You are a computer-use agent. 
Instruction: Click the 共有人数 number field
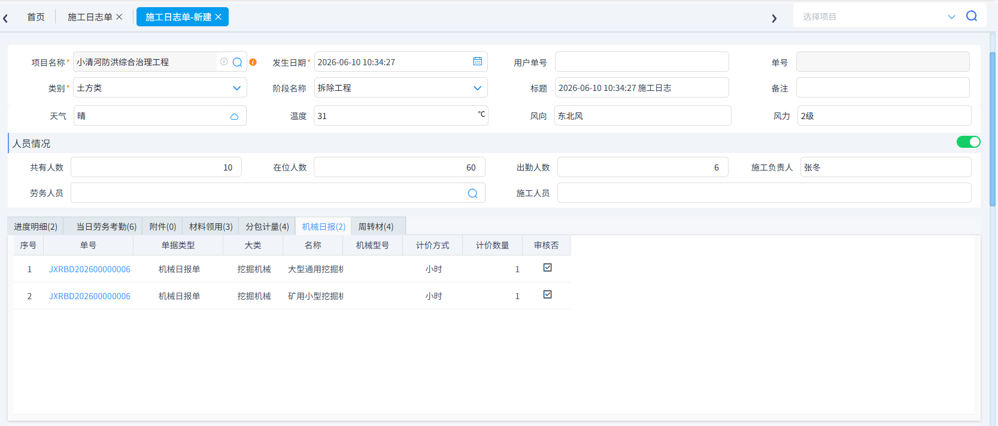(x=156, y=167)
